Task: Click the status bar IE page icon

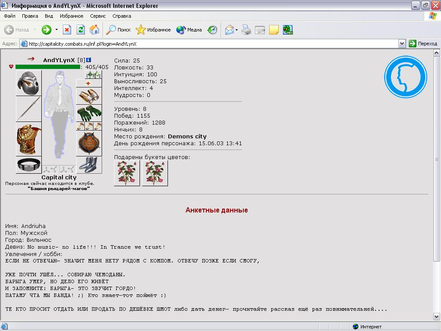Action: point(4,327)
